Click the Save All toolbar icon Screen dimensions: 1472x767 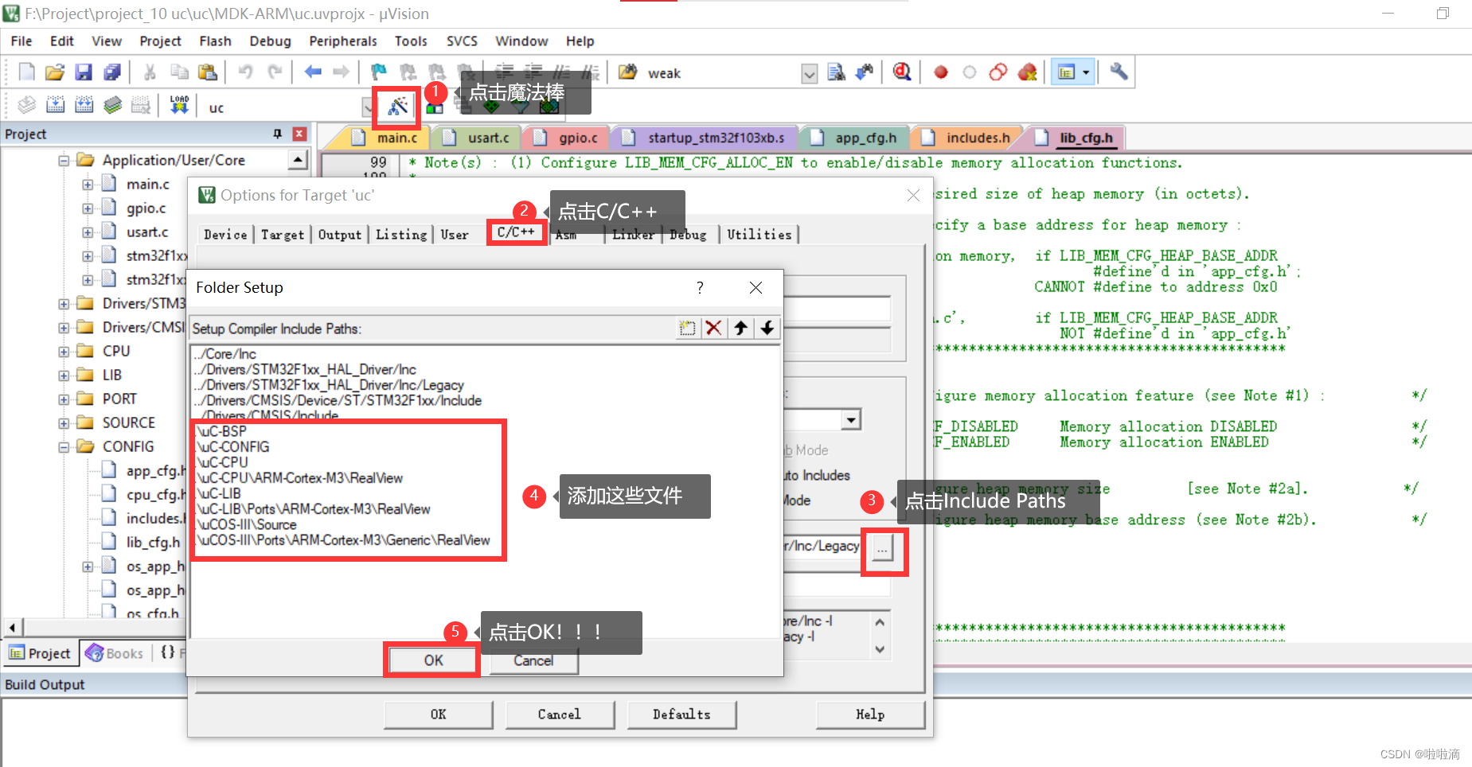pyautogui.click(x=112, y=72)
